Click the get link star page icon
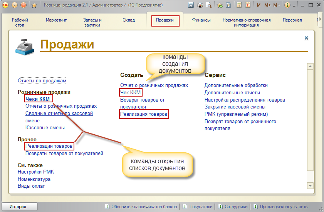The width and height of the screenshot is (324, 212). click(x=228, y=5)
